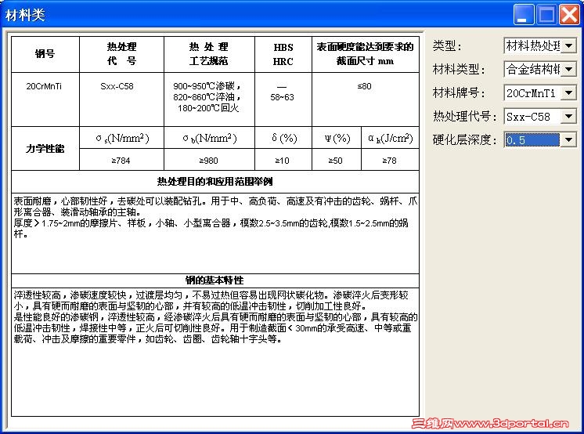Click the 材料类 title bar text
The height and width of the screenshot is (434, 584).
[25, 16]
